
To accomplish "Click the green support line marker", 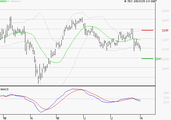I will click(147, 59).
